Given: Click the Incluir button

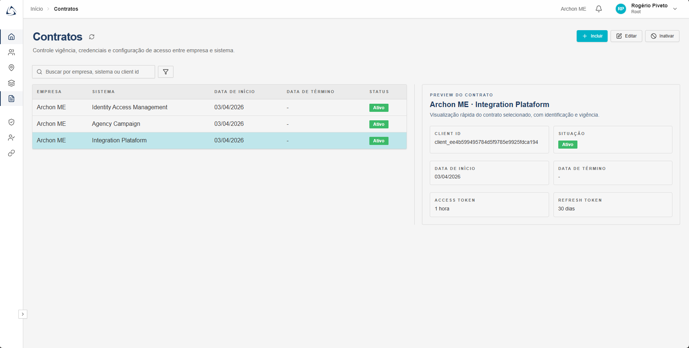Looking at the screenshot, I should point(592,36).
